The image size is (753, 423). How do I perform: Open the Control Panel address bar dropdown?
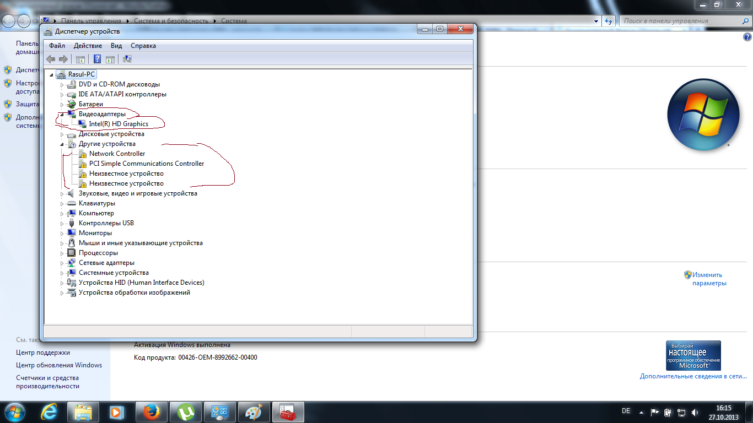pyautogui.click(x=596, y=21)
